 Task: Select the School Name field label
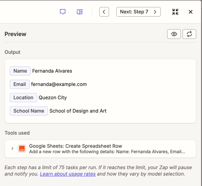coord(29,111)
